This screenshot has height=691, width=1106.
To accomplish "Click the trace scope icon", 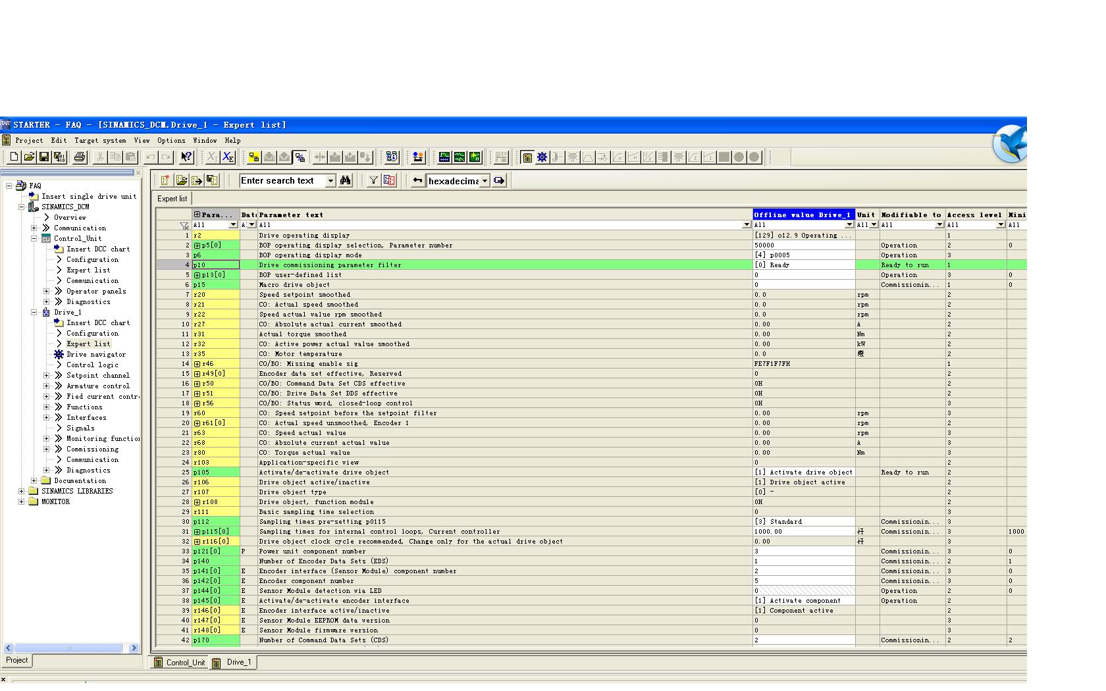I will [444, 157].
